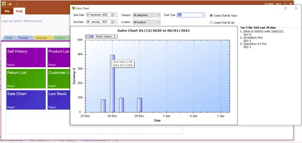
Task: Open the Return List report tile
Action: pyautogui.click(x=26, y=79)
